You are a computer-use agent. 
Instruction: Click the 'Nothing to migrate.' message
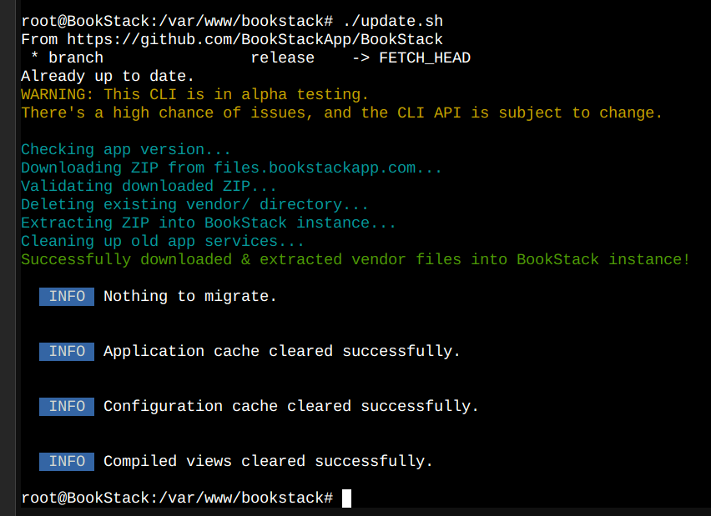click(x=190, y=296)
